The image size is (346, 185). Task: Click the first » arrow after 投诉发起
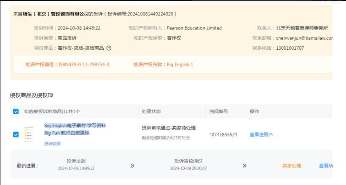[x=132, y=166]
